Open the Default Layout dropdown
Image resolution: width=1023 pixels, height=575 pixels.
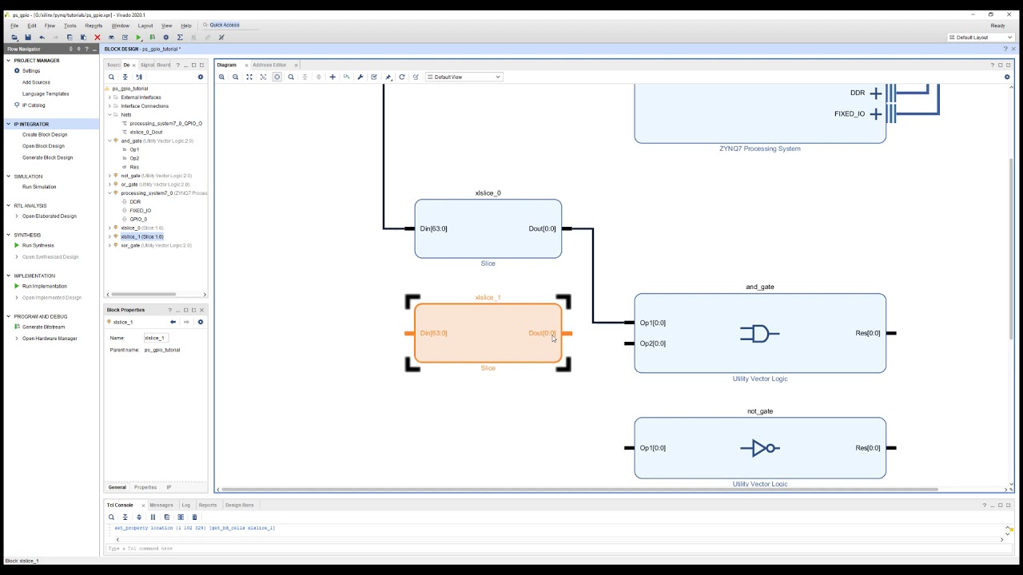pos(981,38)
